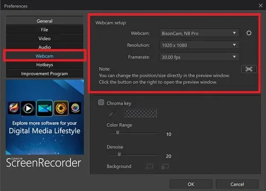This screenshot has width=266, height=191.
Task: Click the 'Explore more software for your' text
Action: [x=45, y=123]
